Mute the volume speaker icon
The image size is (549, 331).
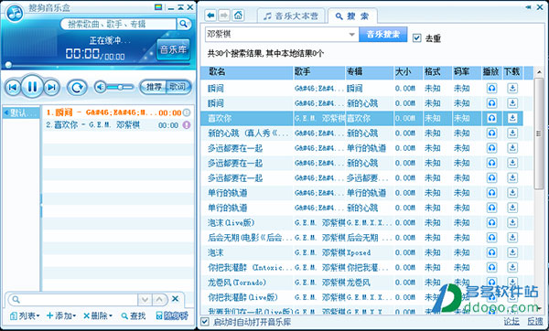point(101,87)
